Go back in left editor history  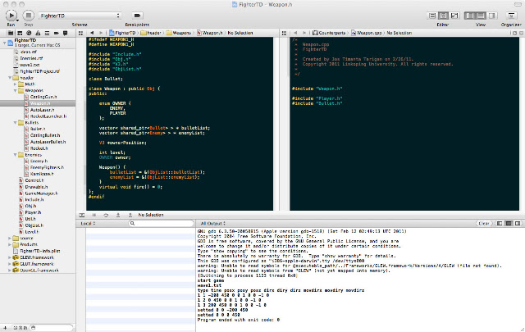(x=92, y=33)
